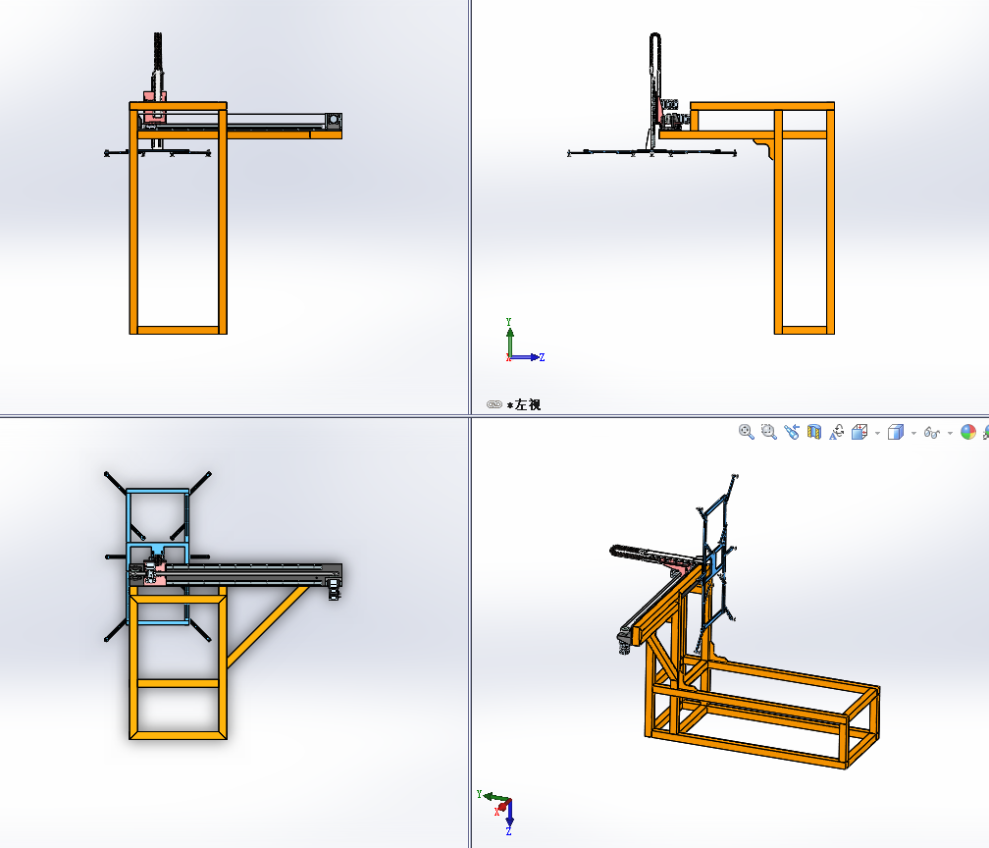Viewport: 989px width, 848px height.
Task: Open View Orientation dropdown arrow
Action: tap(877, 433)
